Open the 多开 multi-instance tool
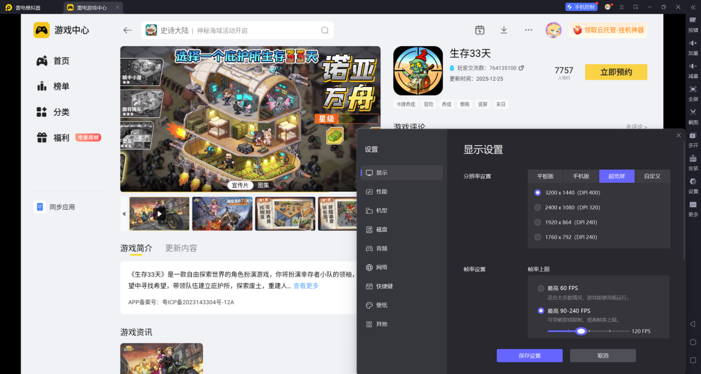The width and height of the screenshot is (701, 374). click(693, 140)
